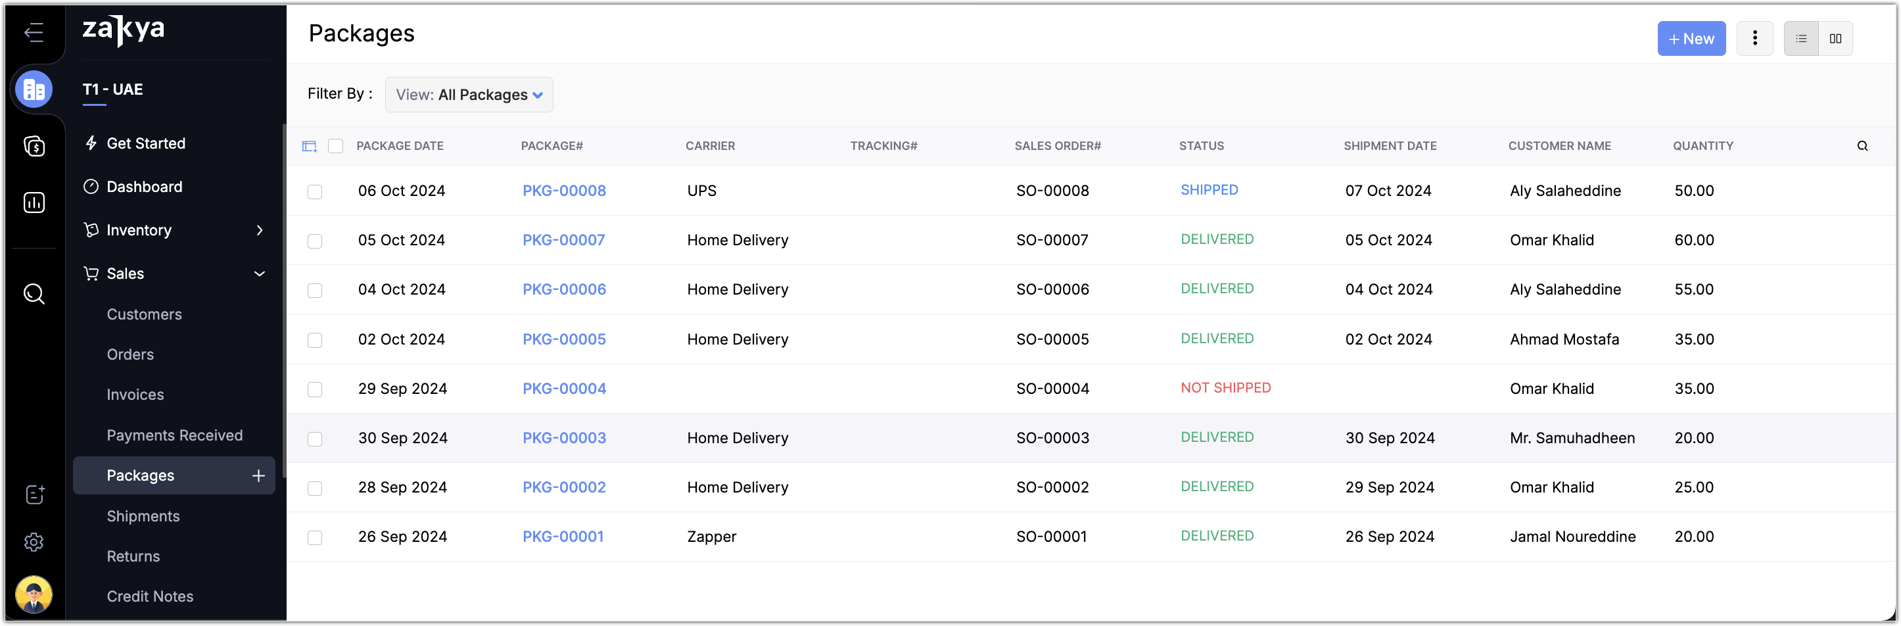Collapse the Sales section chevron
This screenshot has height=626, width=1901.
click(x=259, y=274)
